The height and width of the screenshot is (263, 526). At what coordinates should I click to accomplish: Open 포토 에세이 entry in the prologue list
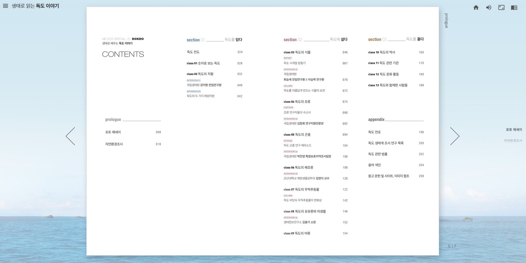click(113, 132)
